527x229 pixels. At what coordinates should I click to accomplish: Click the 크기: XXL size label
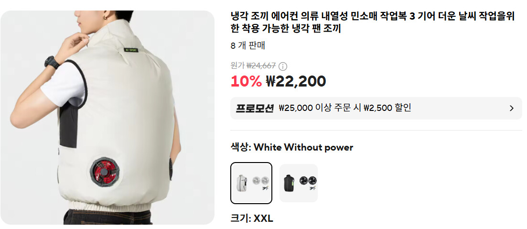coord(252,218)
